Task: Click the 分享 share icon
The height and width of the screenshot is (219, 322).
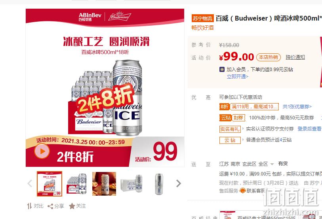Action: point(50,206)
